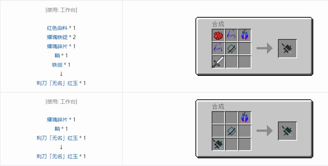The image size is (328, 166).
Task: Click the output blade icon of second recipe
Action: (288, 131)
